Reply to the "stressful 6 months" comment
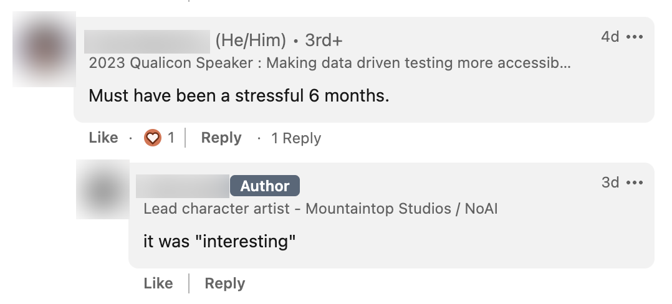Screen dimensions: 672x304 221,138
